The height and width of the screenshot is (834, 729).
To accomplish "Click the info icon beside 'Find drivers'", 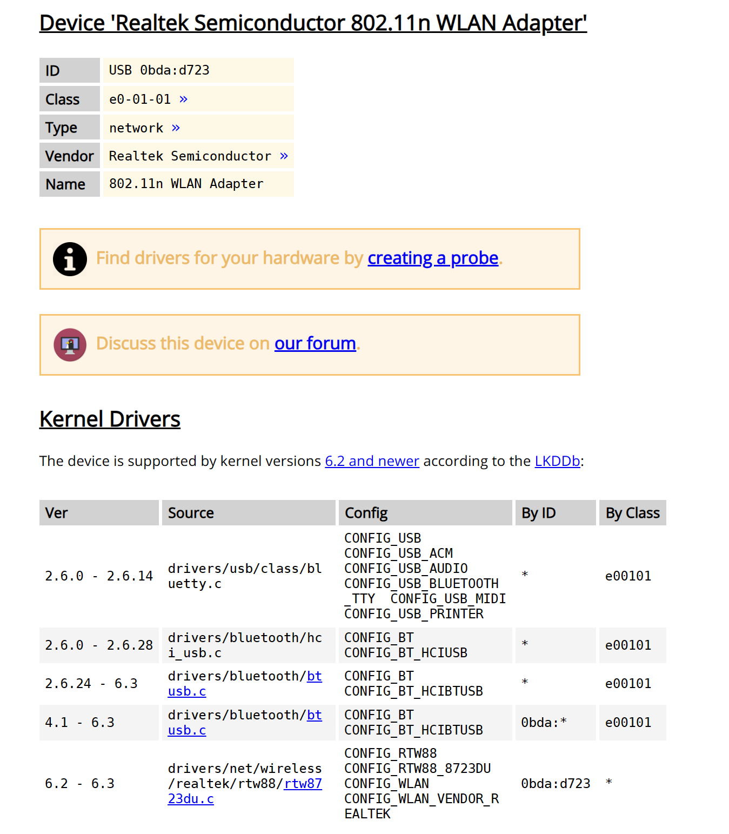I will coord(70,259).
